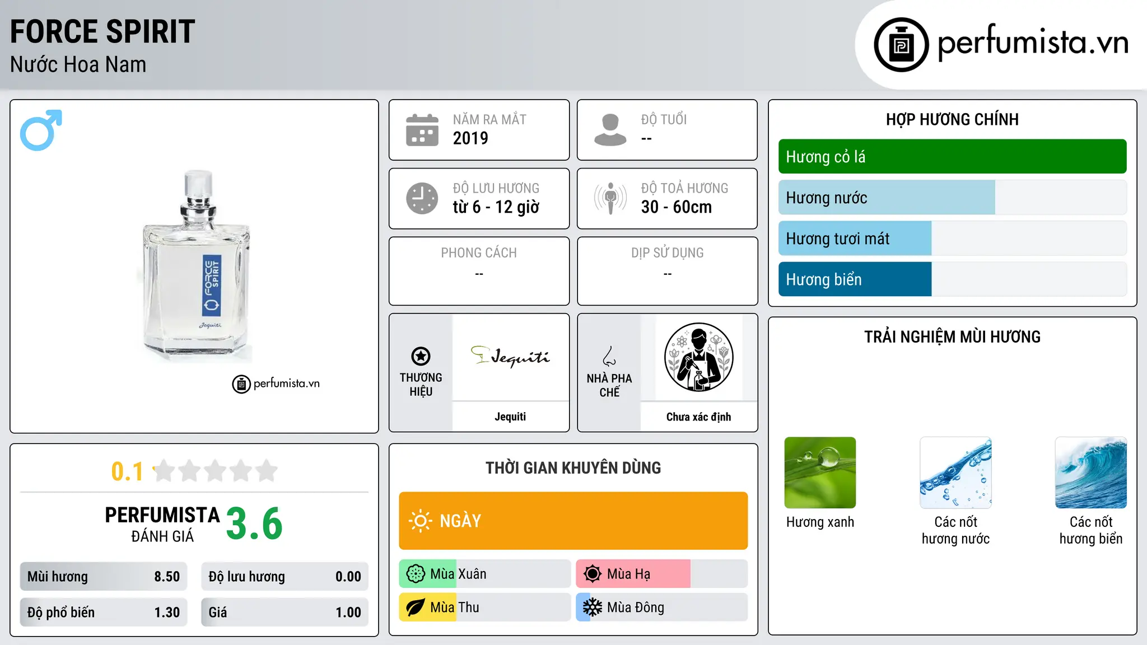Click the Độ tuổi label
Viewport: 1147px width, 645px height.
click(664, 119)
